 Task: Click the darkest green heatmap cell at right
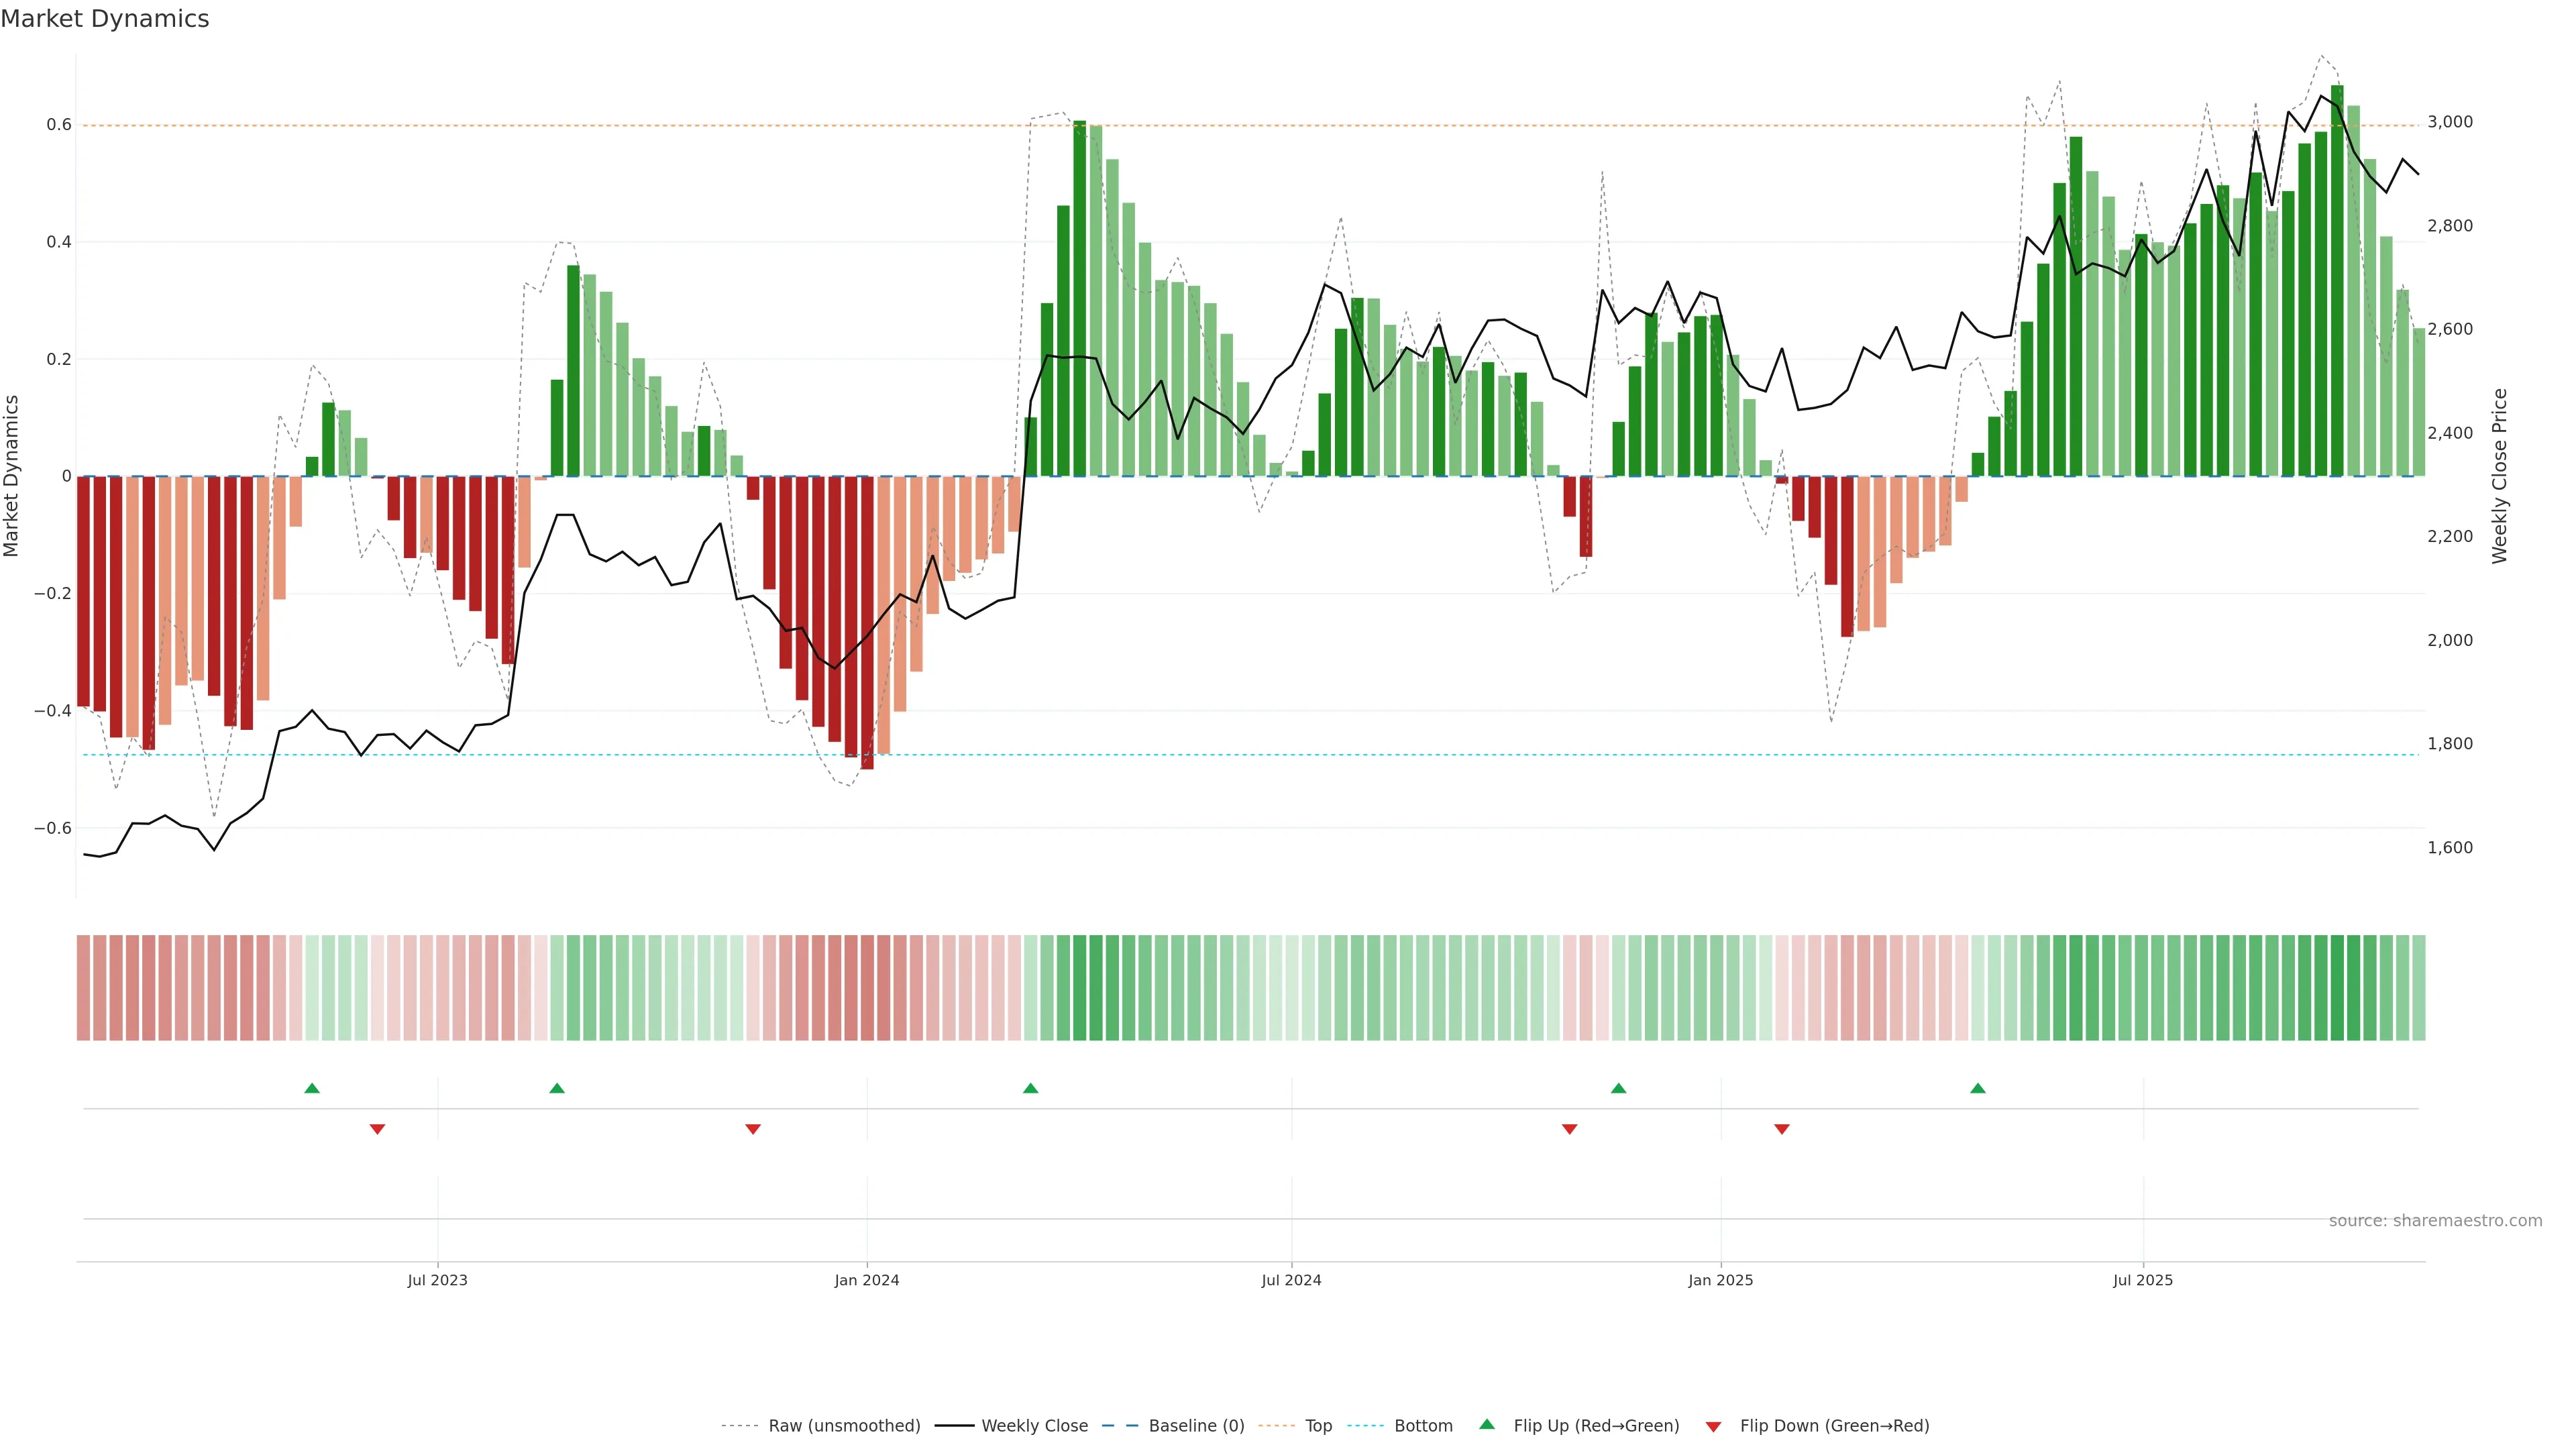click(2337, 988)
